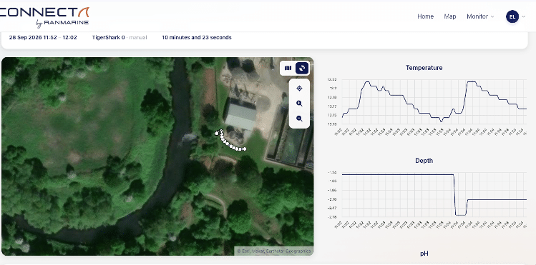The image size is (536, 265).
Task: Switch to standard map view
Action: [x=288, y=68]
